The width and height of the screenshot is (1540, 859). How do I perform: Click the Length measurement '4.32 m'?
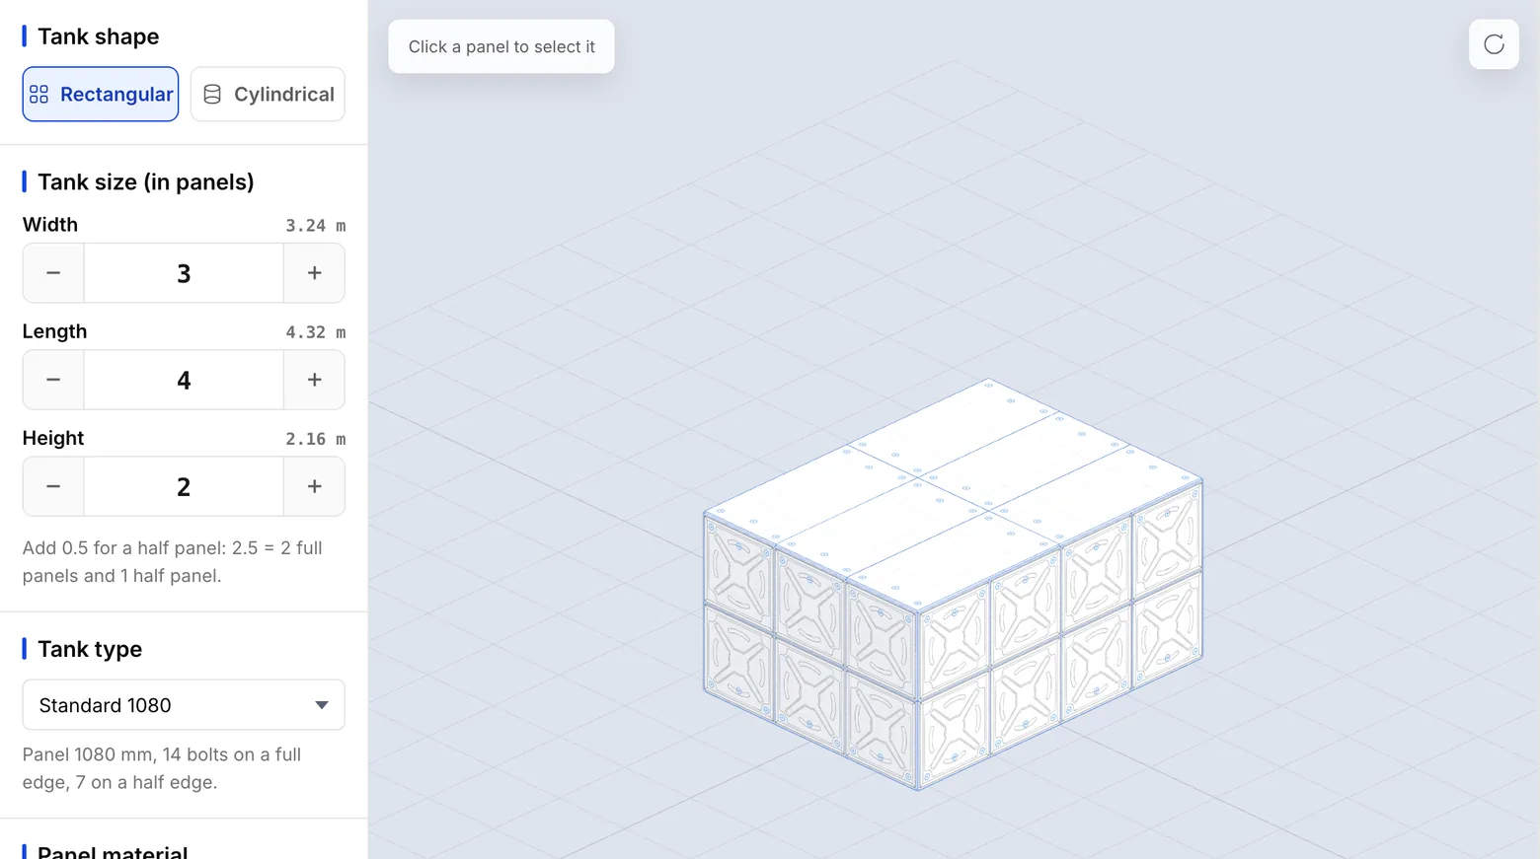[315, 332]
